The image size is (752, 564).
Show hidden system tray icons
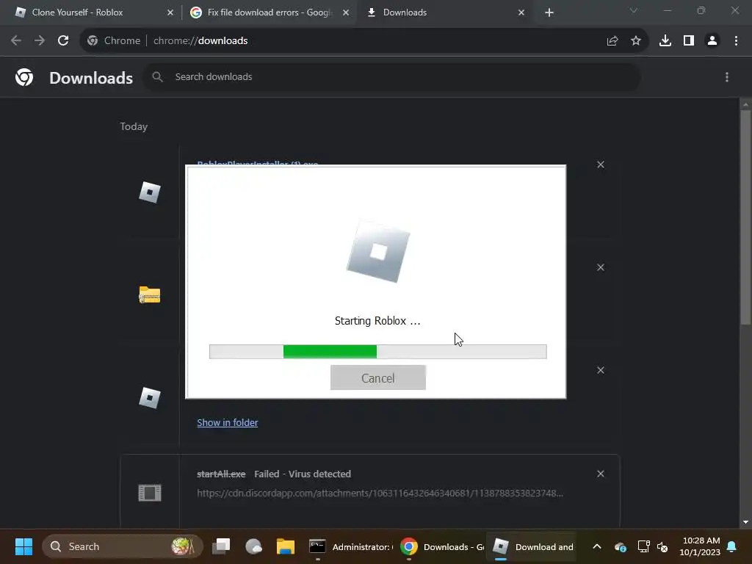[x=596, y=546]
